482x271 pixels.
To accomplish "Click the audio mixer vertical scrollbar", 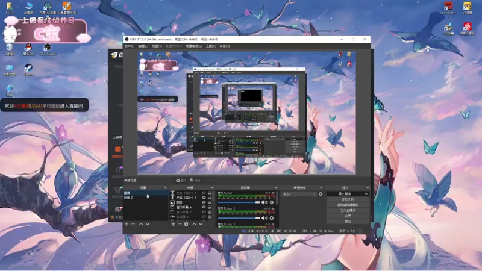I will 277,198.
